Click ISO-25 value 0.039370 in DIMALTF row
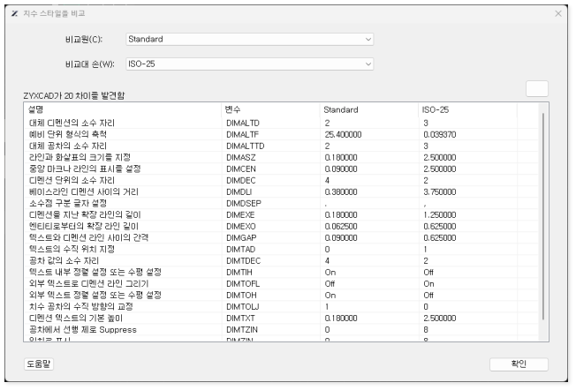The height and width of the screenshot is (390, 576). pyautogui.click(x=439, y=135)
